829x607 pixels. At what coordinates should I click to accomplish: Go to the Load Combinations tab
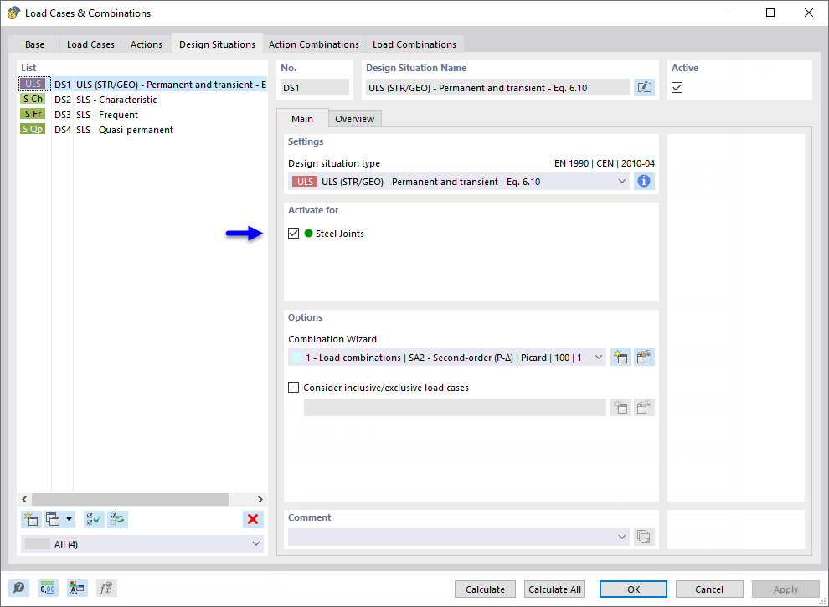click(x=414, y=44)
